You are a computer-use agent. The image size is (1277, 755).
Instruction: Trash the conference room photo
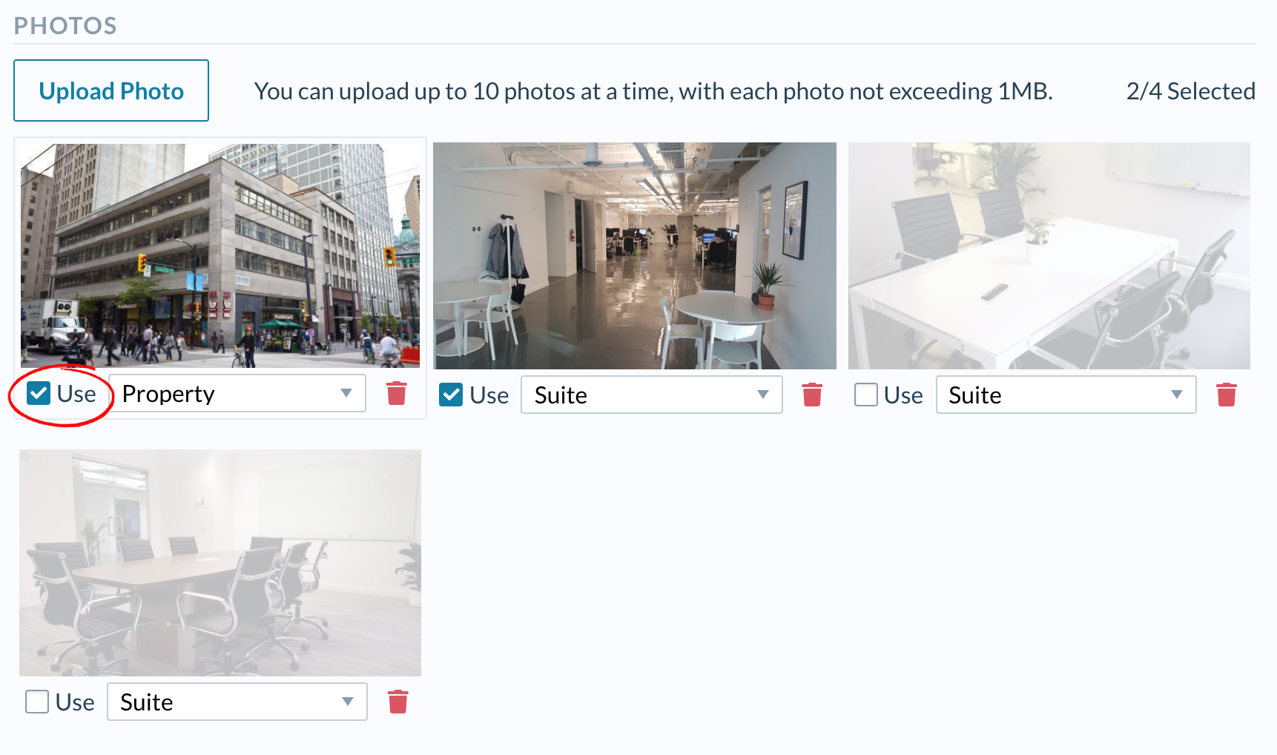coord(398,702)
